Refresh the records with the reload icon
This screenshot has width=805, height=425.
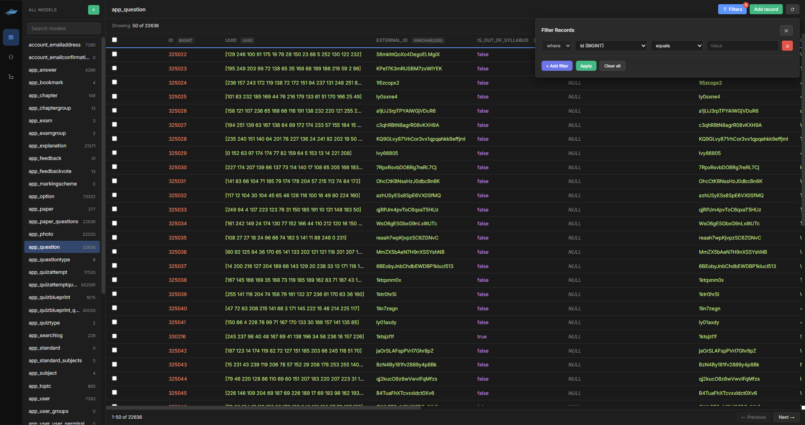(792, 9)
